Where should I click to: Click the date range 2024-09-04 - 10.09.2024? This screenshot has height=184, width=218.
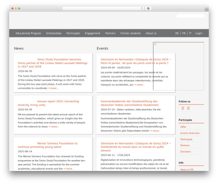click(x=116, y=68)
